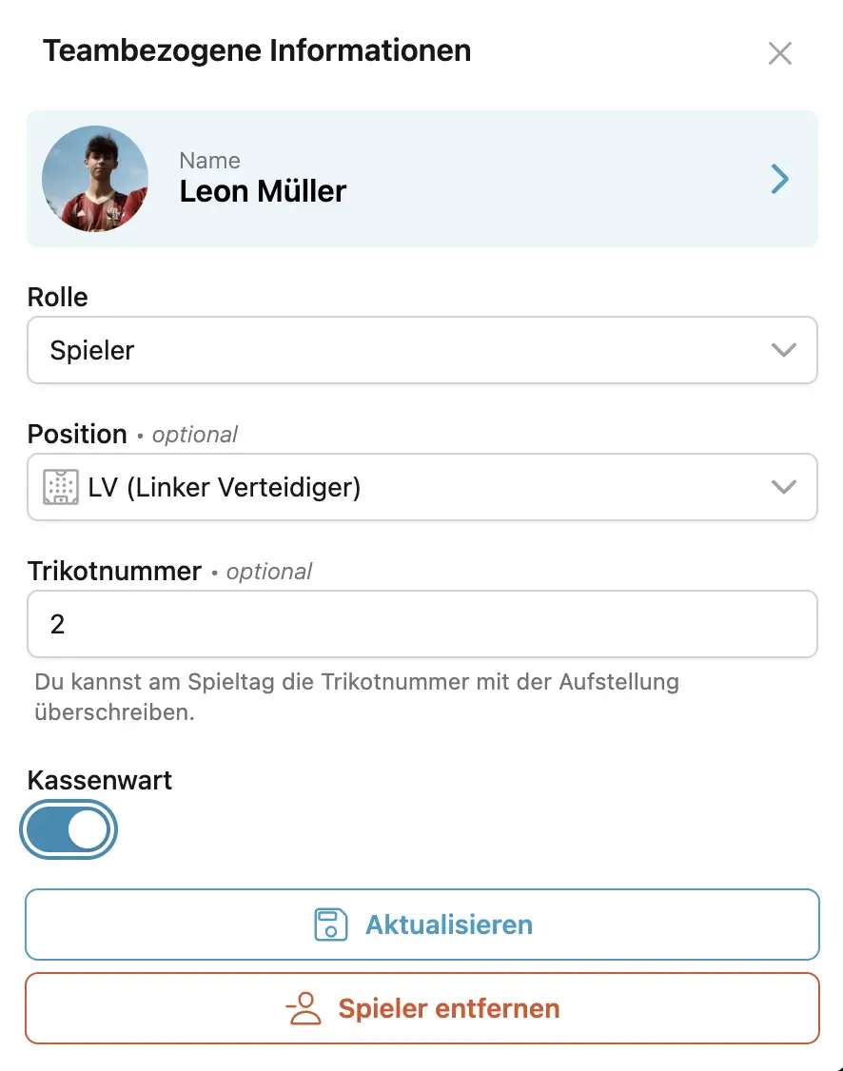
Task: Expand the Position dropdown arrow
Action: click(784, 487)
